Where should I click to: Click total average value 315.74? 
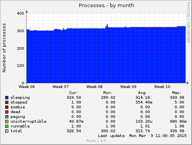[143, 131]
